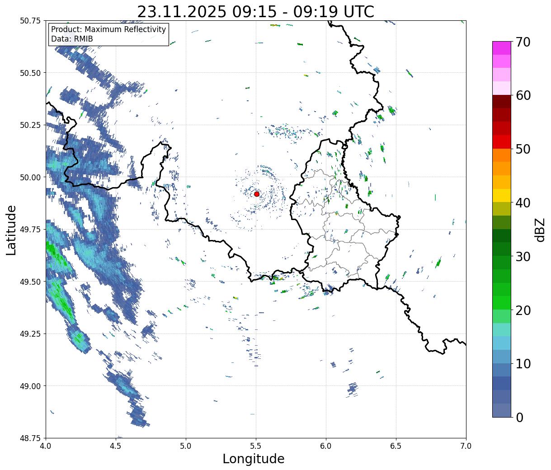Click the 5.5 longitude tick label
This screenshot has height=470, width=551.
[x=256, y=446]
